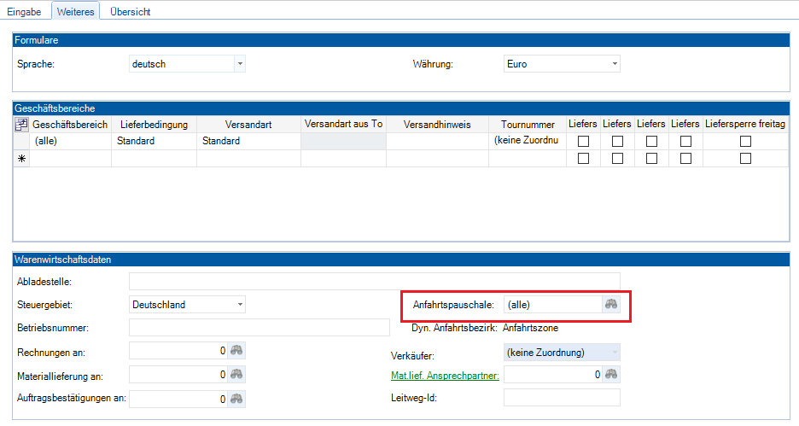The height and width of the screenshot is (426, 799).
Task: Open the Währung dropdown showing Euro
Action: click(x=614, y=64)
